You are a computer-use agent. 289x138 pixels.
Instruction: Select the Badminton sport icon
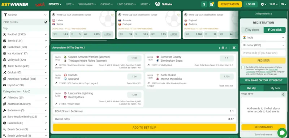click(4, 110)
